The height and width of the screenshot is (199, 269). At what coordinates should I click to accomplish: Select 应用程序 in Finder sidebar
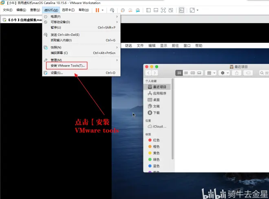(x=157, y=93)
